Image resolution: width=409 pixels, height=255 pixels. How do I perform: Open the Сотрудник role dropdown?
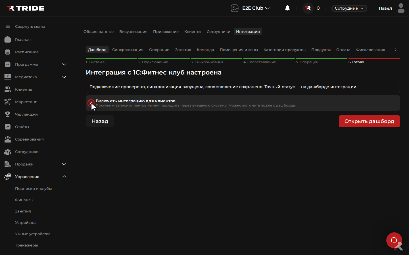pos(349,8)
